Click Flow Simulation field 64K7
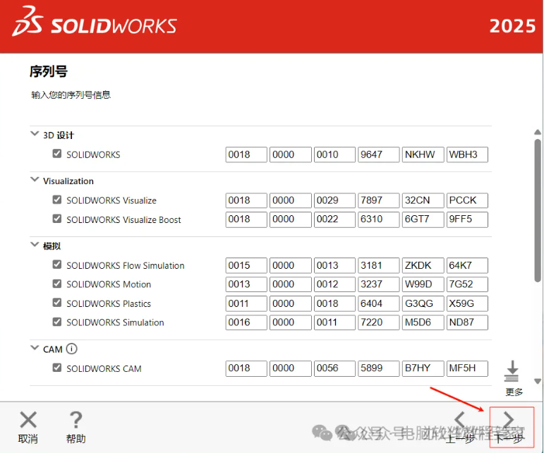This screenshot has width=544, height=453. (467, 265)
